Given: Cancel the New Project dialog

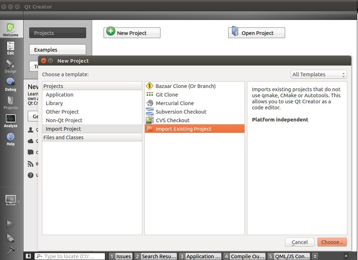Looking at the screenshot, I should (299, 242).
